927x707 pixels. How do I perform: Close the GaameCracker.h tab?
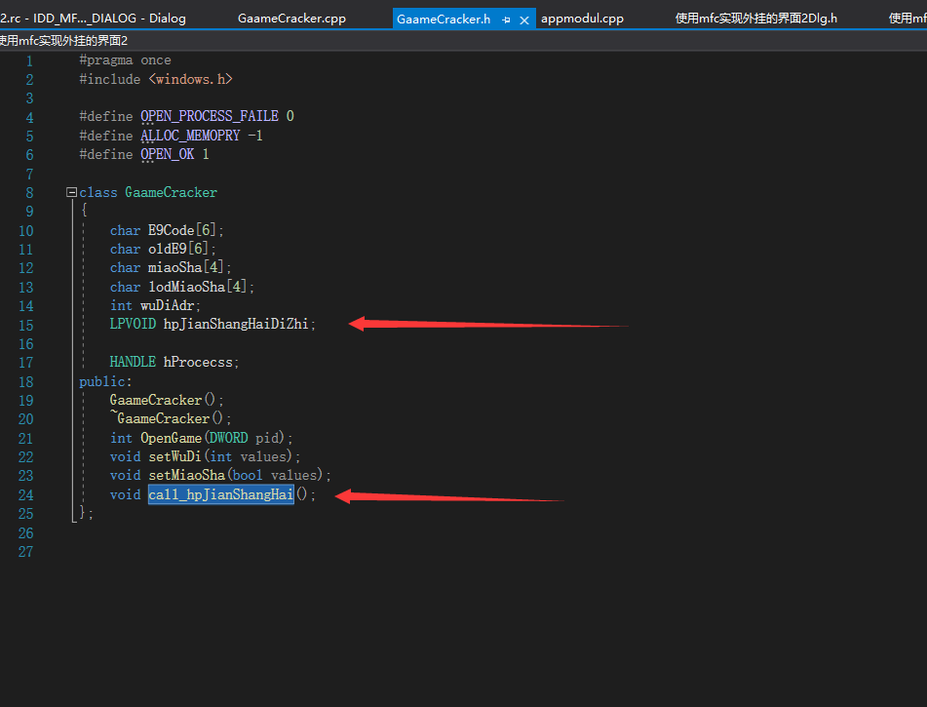(523, 20)
